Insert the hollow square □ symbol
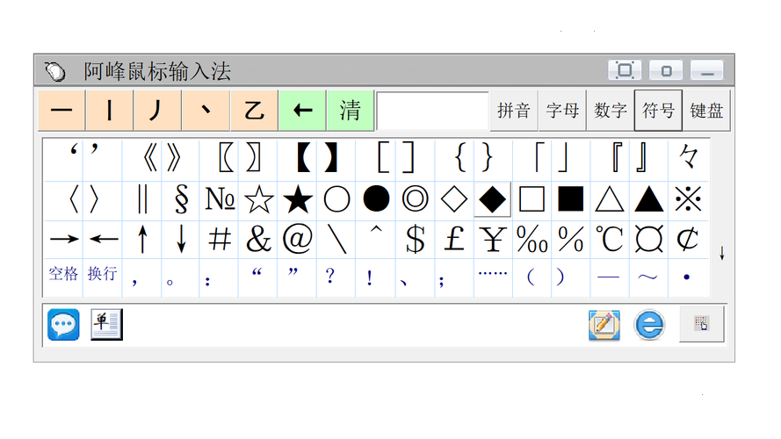The width and height of the screenshot is (781, 439). 532,199
